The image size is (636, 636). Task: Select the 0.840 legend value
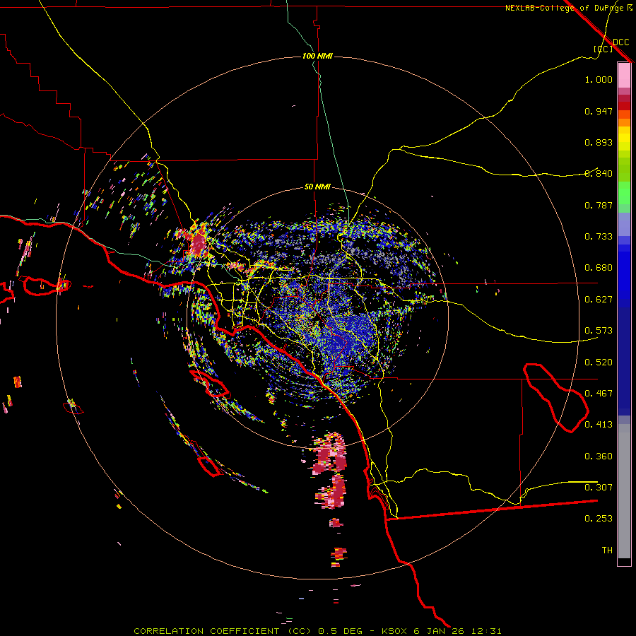point(599,174)
